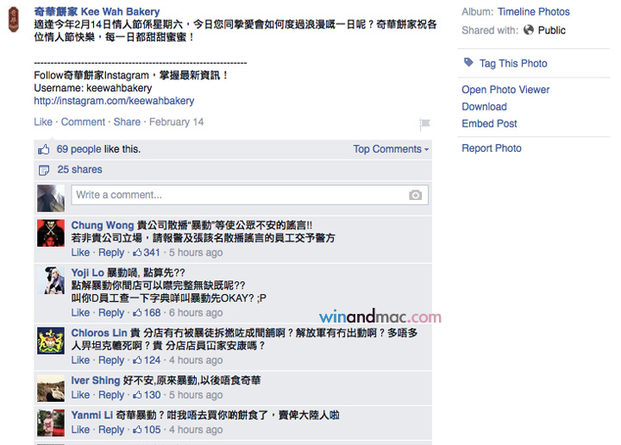The height and width of the screenshot is (445, 621).
Task: Click into the Write a comment field
Action: coord(249,195)
